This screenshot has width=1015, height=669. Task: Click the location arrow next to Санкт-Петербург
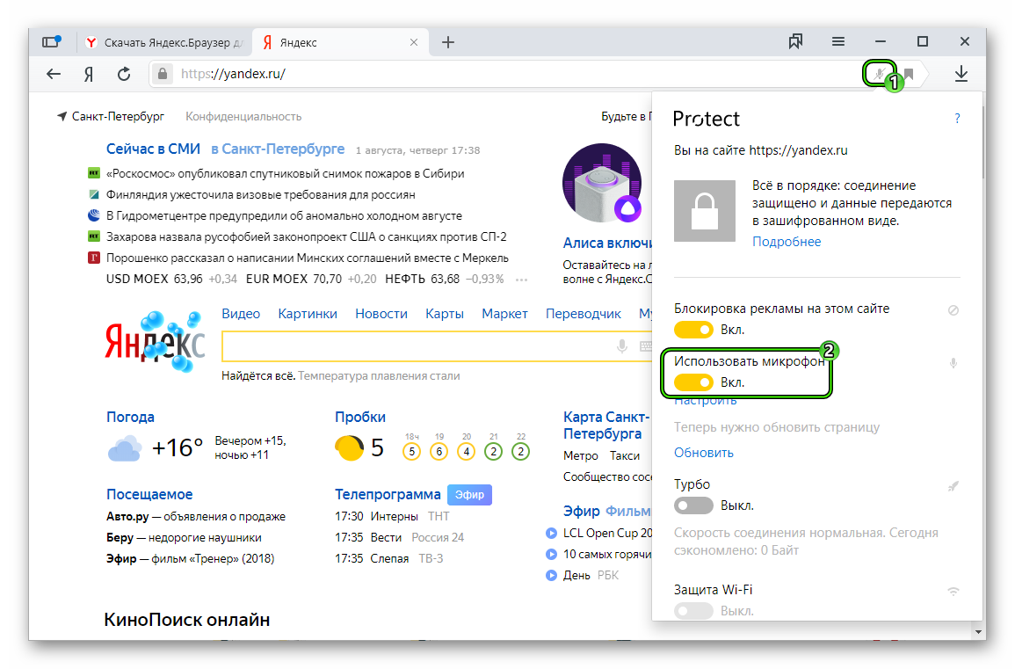pyautogui.click(x=62, y=117)
